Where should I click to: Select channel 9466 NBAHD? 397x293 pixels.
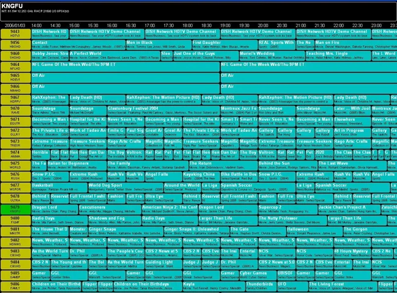[15, 89]
